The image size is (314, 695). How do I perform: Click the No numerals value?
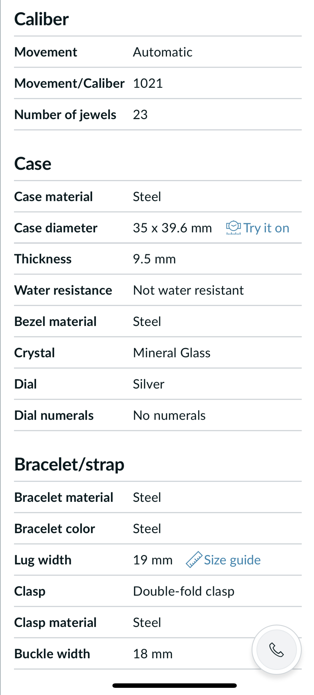tap(169, 416)
